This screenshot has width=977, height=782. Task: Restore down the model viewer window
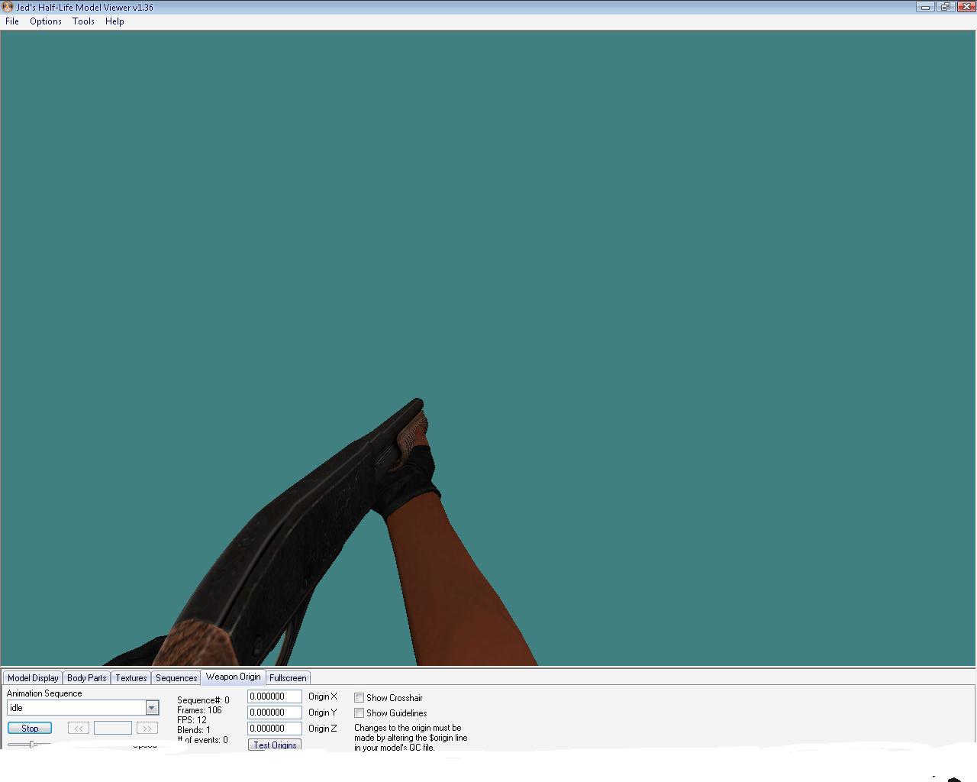pos(945,7)
